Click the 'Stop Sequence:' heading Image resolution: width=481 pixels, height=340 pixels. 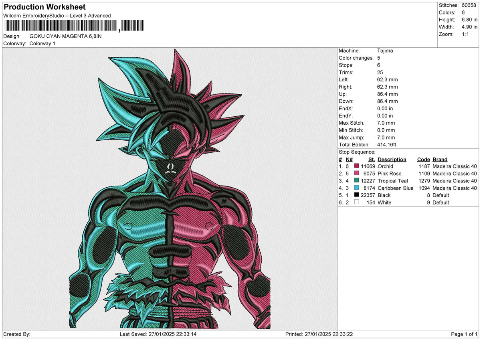tap(357, 152)
